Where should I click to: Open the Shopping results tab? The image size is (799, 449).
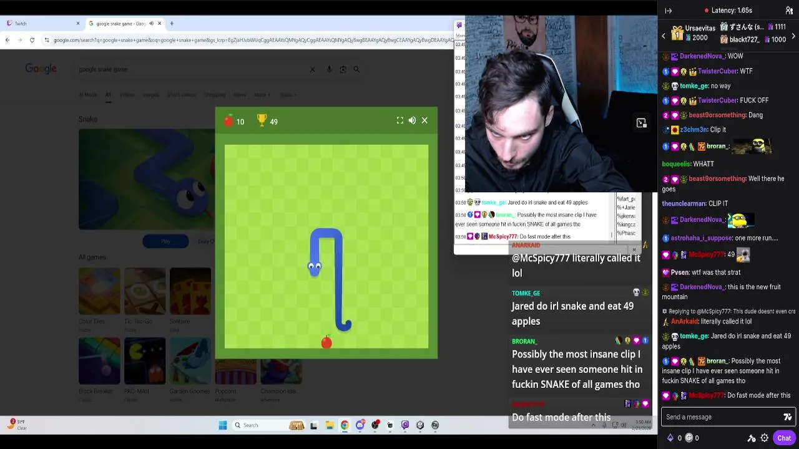tap(214, 95)
